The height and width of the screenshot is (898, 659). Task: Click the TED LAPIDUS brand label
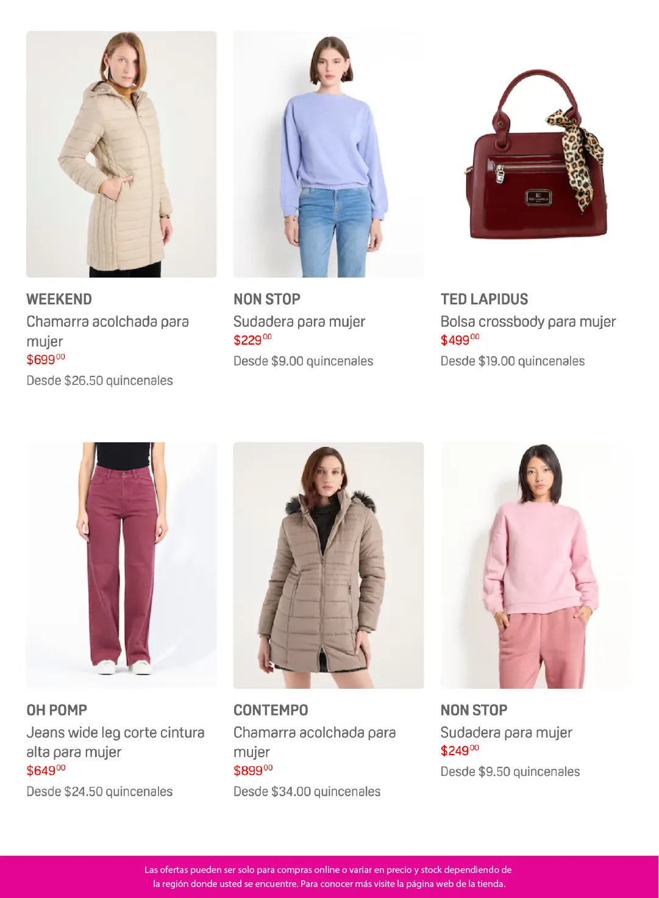tap(485, 299)
